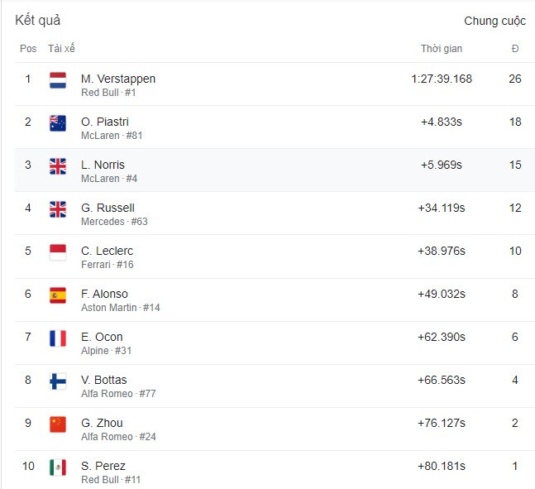The width and height of the screenshot is (535, 489).
Task: Open M. Verstappen driver name
Action: pos(118,79)
